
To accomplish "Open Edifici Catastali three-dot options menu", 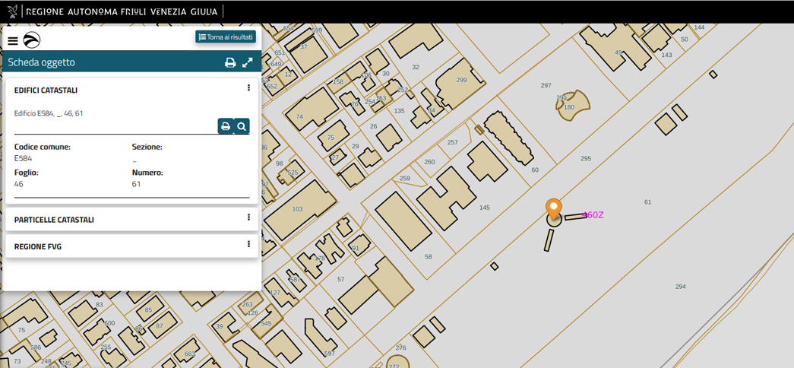I will point(248,88).
